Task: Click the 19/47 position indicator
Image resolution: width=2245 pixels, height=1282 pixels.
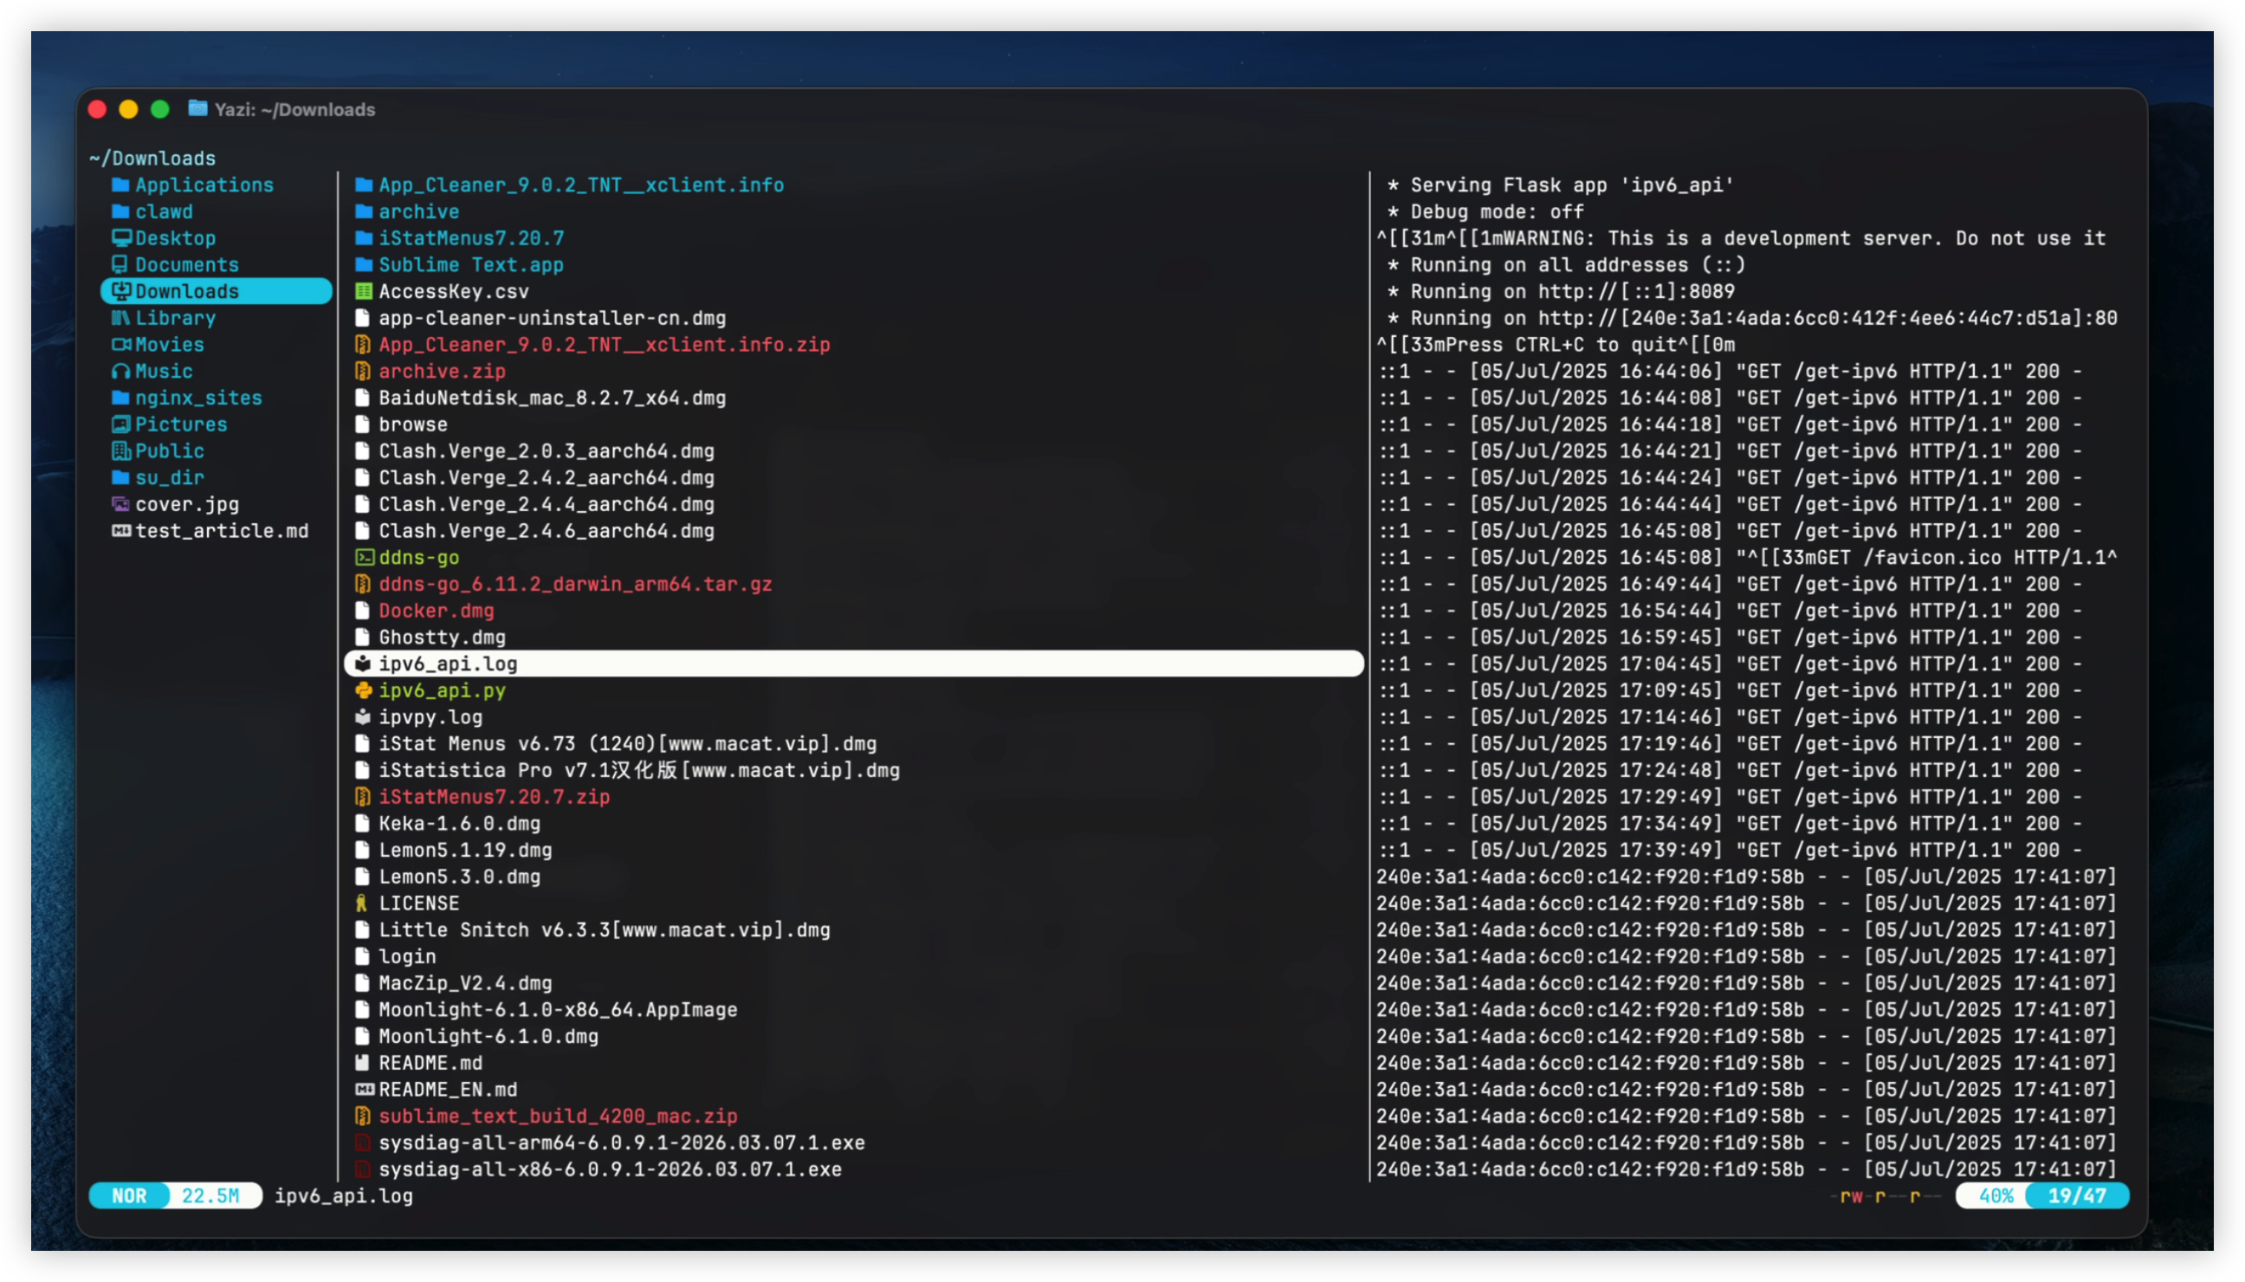Action: coord(2076,1195)
